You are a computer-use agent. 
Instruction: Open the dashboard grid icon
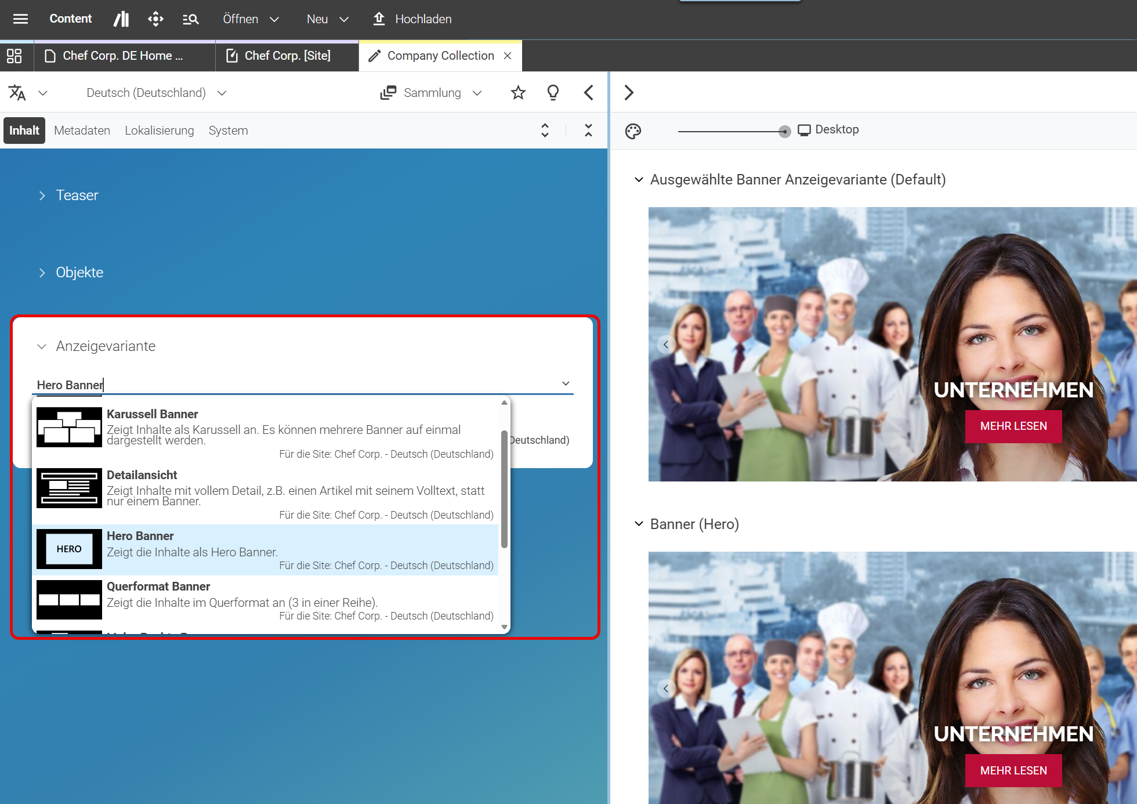pos(14,56)
